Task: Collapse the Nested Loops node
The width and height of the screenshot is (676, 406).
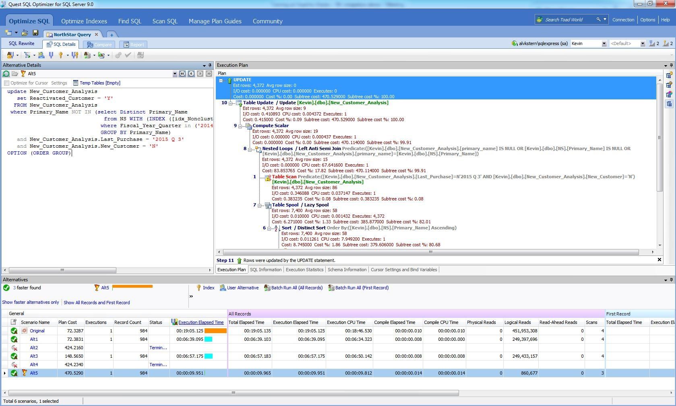Action: pos(250,149)
